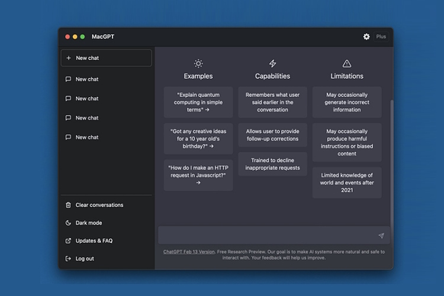Screen dimensions: 444x296
Task: Click the plus icon beside New chat
Action: [x=69, y=58]
